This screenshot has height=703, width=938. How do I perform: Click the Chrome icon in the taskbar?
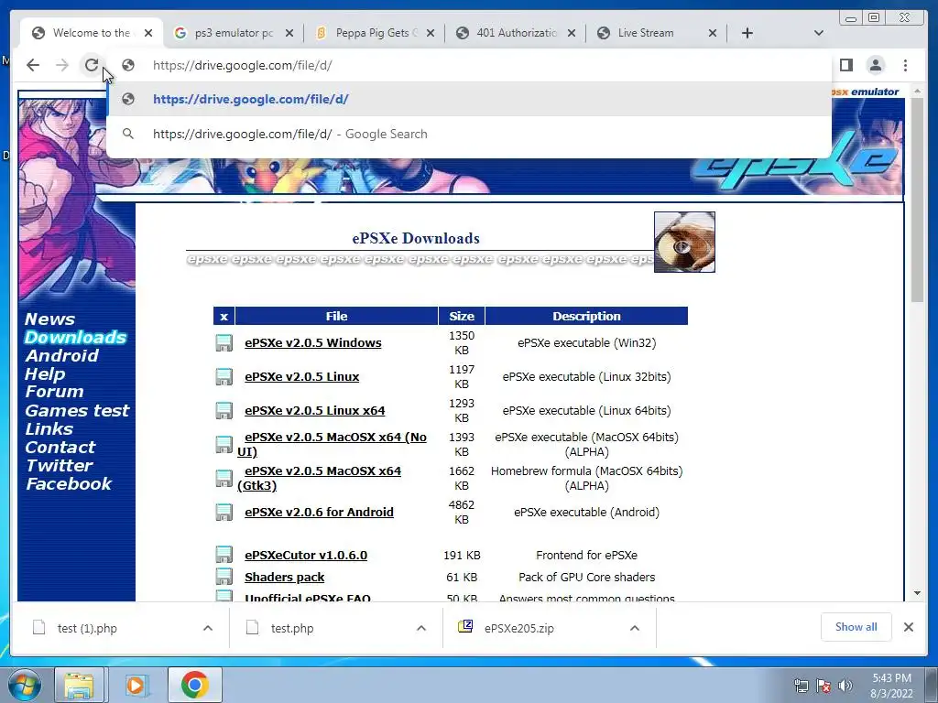[x=194, y=685]
